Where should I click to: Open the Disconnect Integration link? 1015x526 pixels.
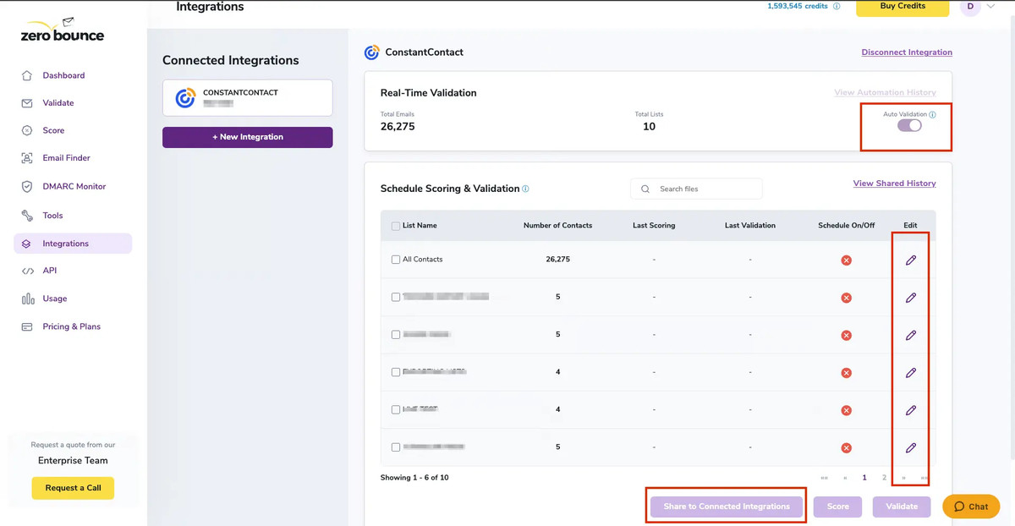coord(906,52)
